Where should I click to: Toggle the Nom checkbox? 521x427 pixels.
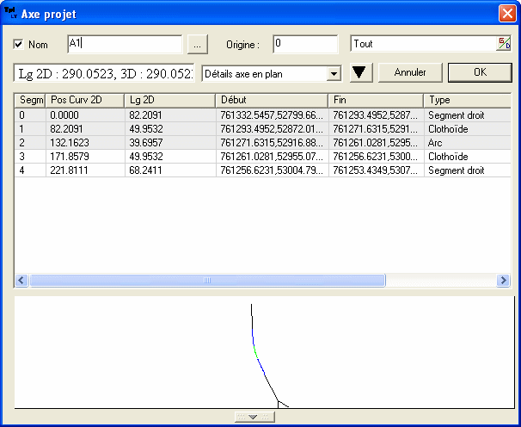[x=19, y=44]
